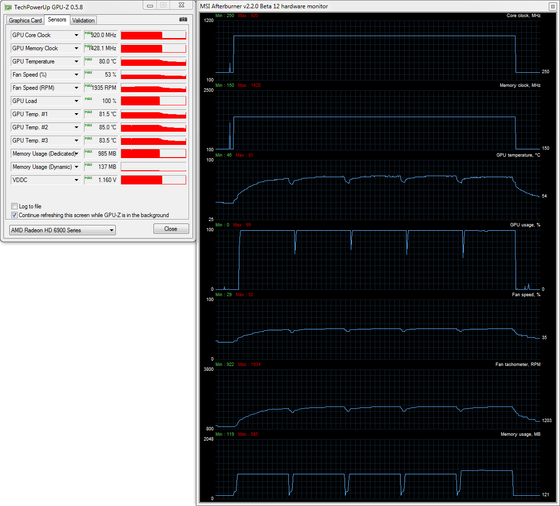Viewport: 560px width, 506px height.
Task: Switch to the Graphics Card tab
Action: 25,20
